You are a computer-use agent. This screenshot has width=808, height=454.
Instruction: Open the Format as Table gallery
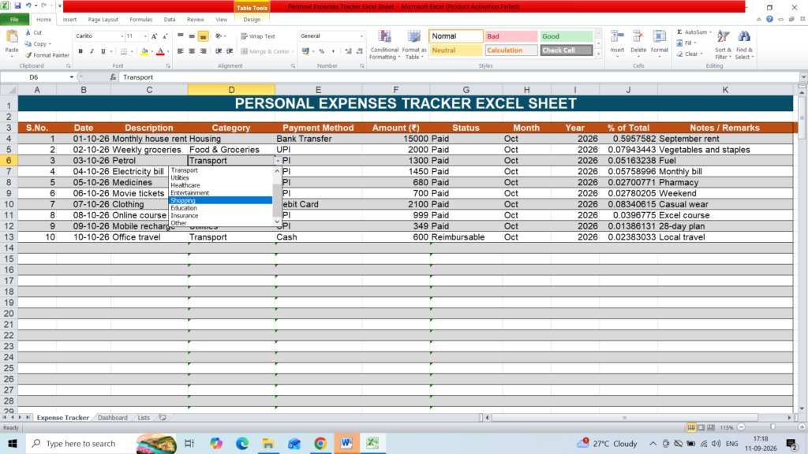pos(413,45)
